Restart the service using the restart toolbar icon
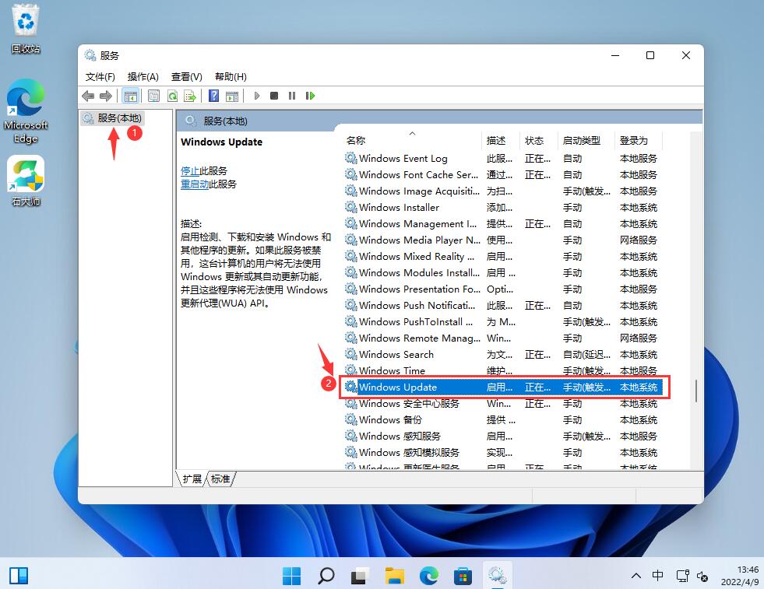 click(310, 95)
